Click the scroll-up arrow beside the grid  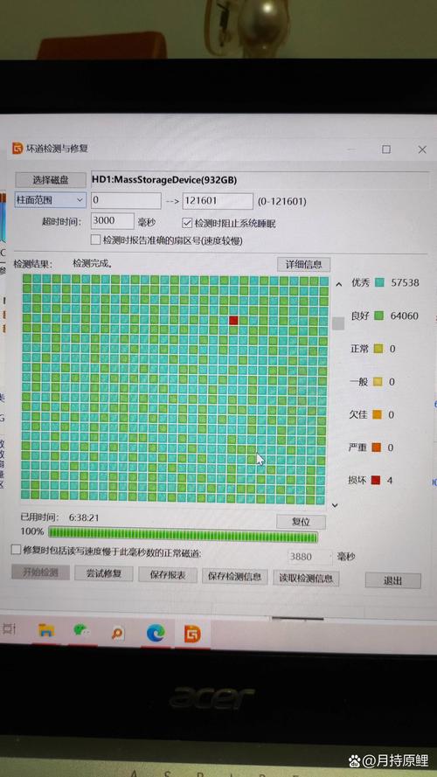click(x=339, y=284)
